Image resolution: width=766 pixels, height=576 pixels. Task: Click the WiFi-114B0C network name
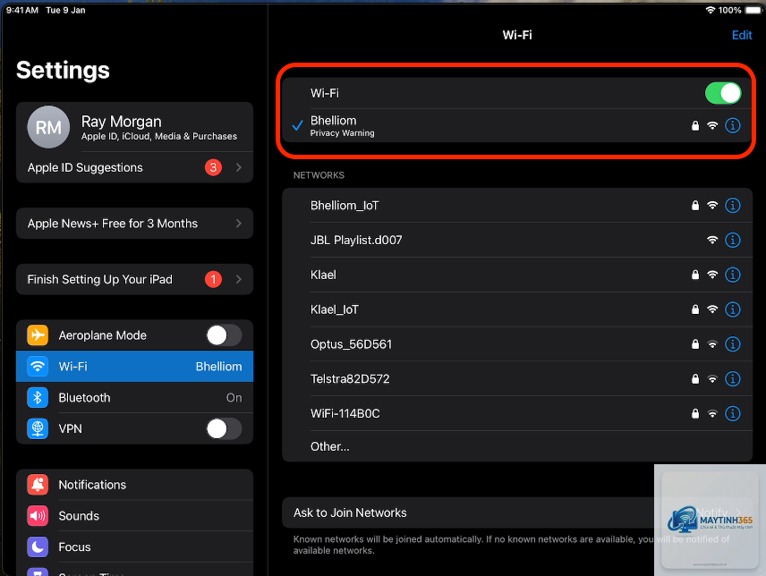point(345,413)
